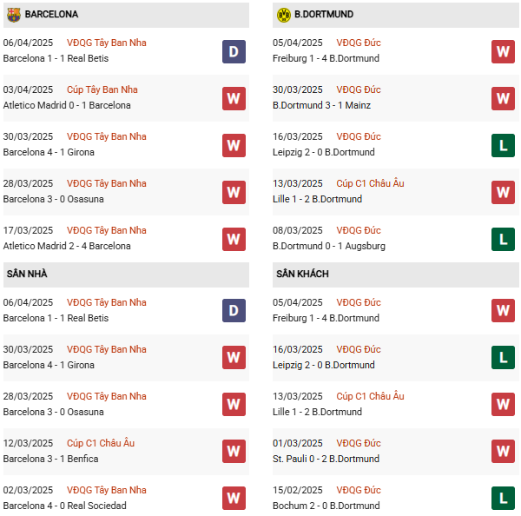The image size is (521, 516).
Task: Click the D badge for Barcelona vs Real Betis
Action: pyautogui.click(x=234, y=51)
